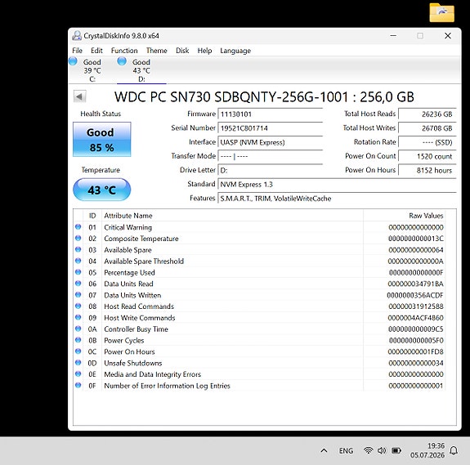Viewport: 470px width, 465px height.
Task: Click the Raw Values column header
Action: coord(404,216)
